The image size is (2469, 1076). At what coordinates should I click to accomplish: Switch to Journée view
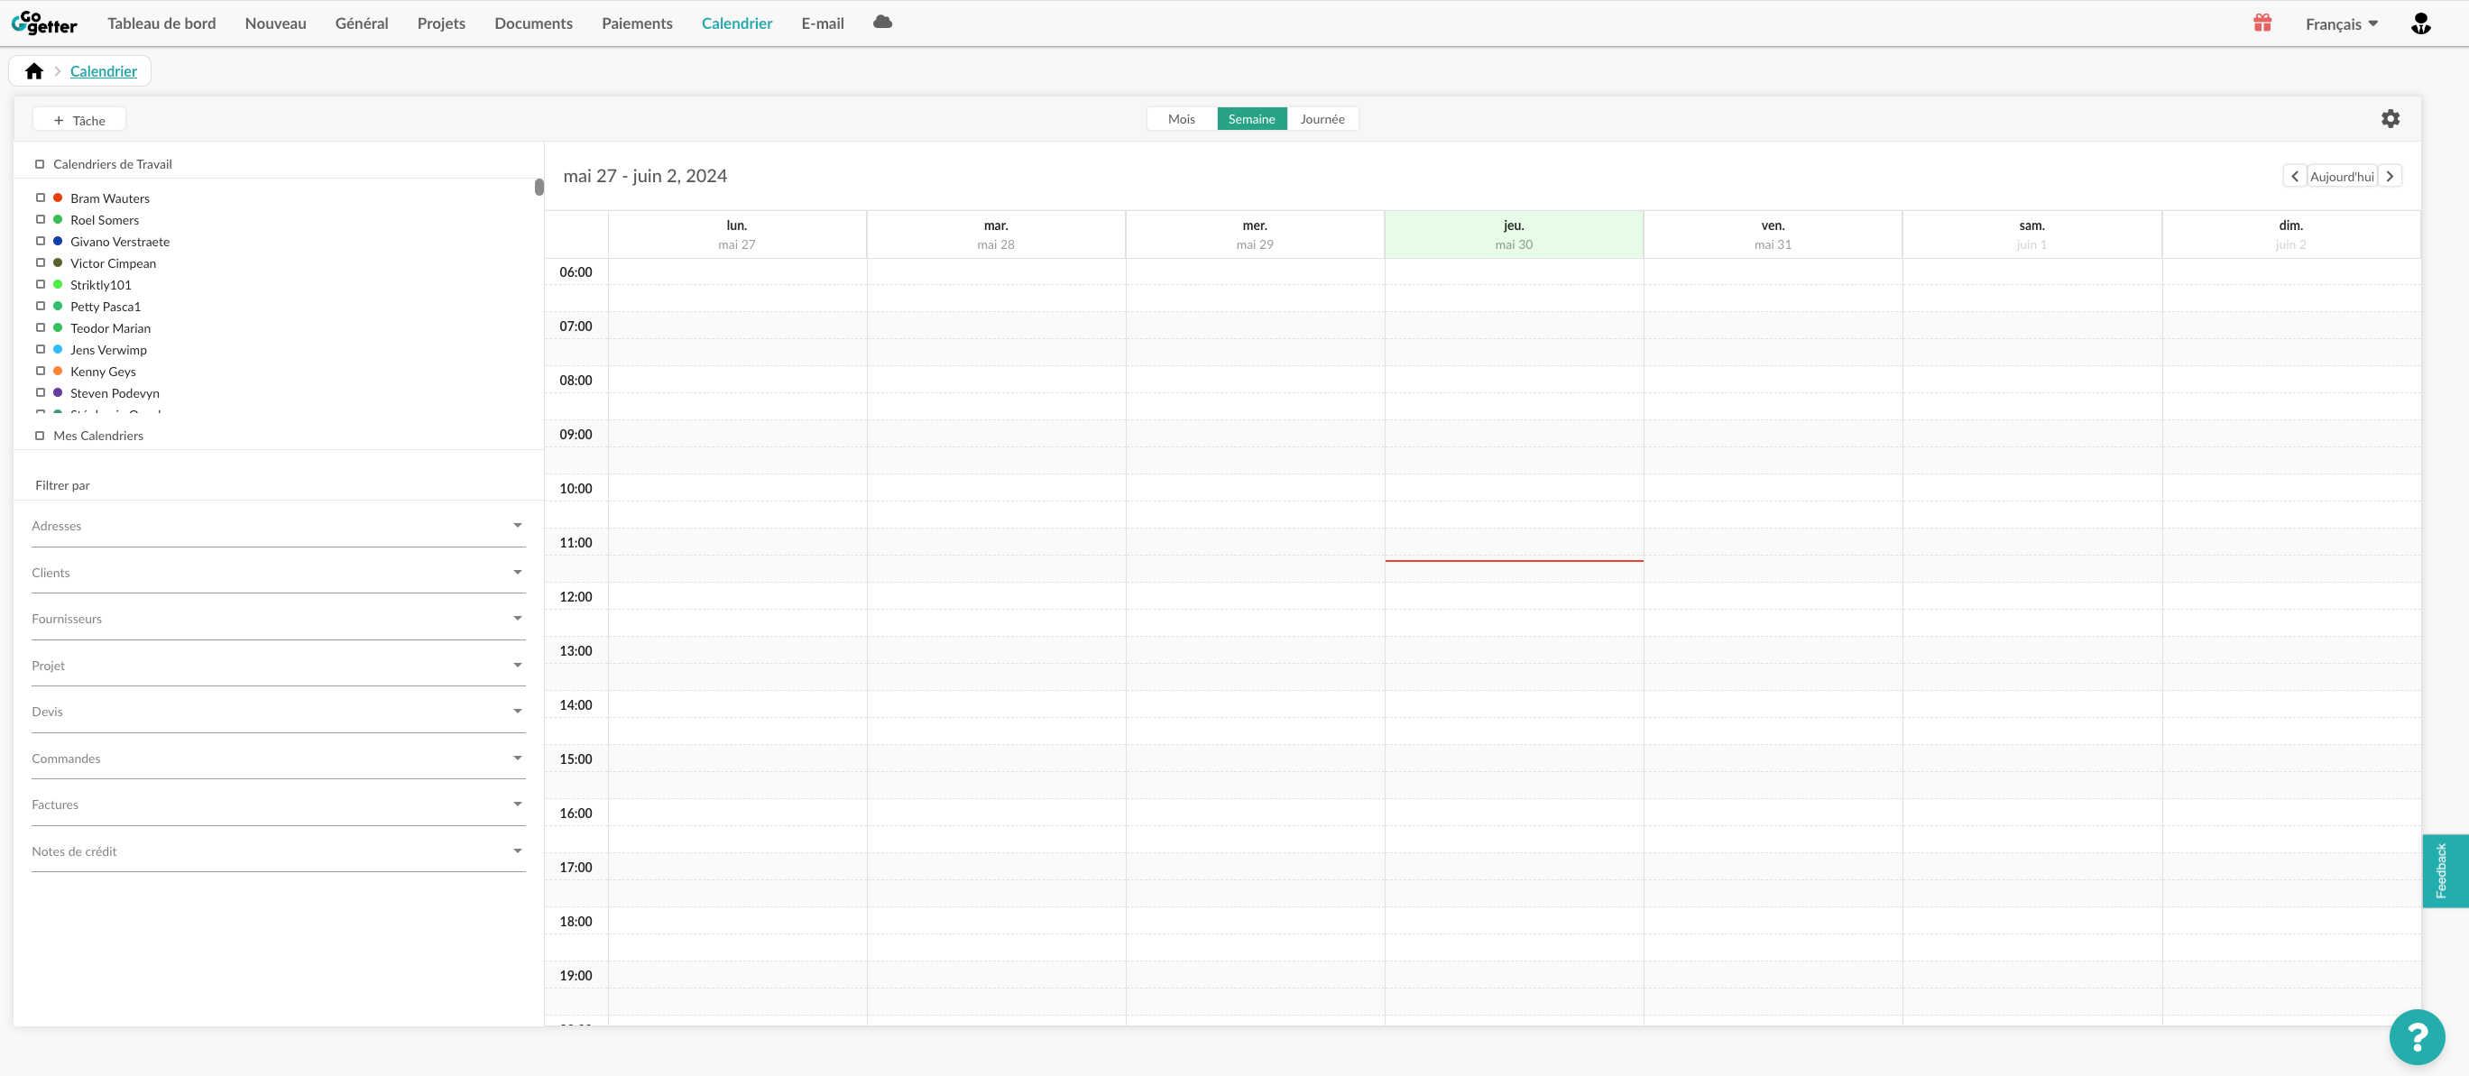(x=1322, y=119)
